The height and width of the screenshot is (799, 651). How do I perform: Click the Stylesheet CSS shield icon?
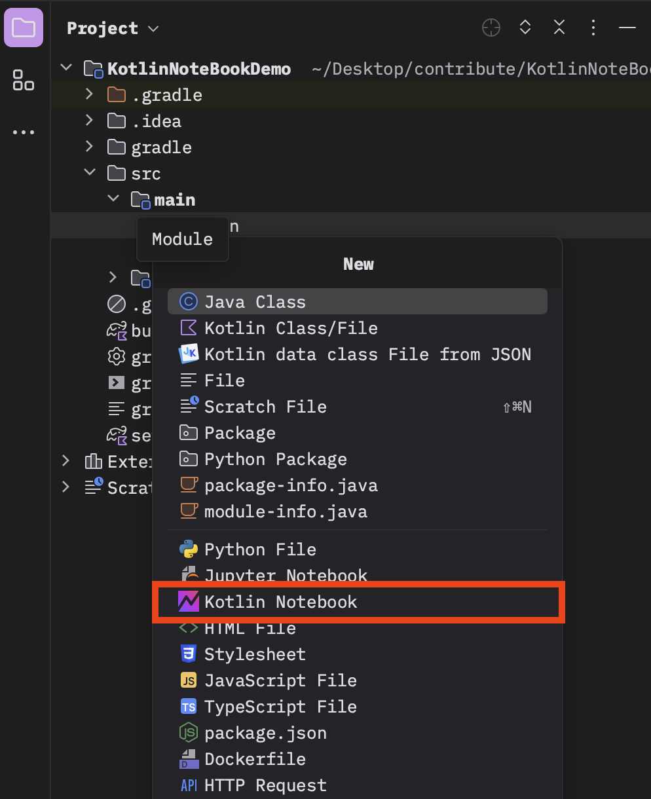tap(189, 654)
